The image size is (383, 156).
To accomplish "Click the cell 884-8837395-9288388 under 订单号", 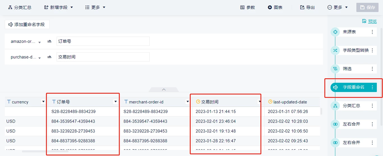I will click(x=73, y=141).
